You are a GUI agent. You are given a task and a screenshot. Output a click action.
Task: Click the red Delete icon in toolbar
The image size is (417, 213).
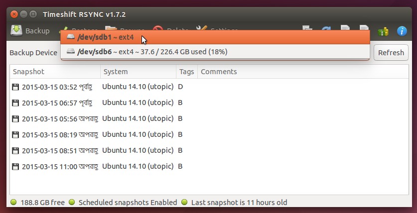coord(158,28)
